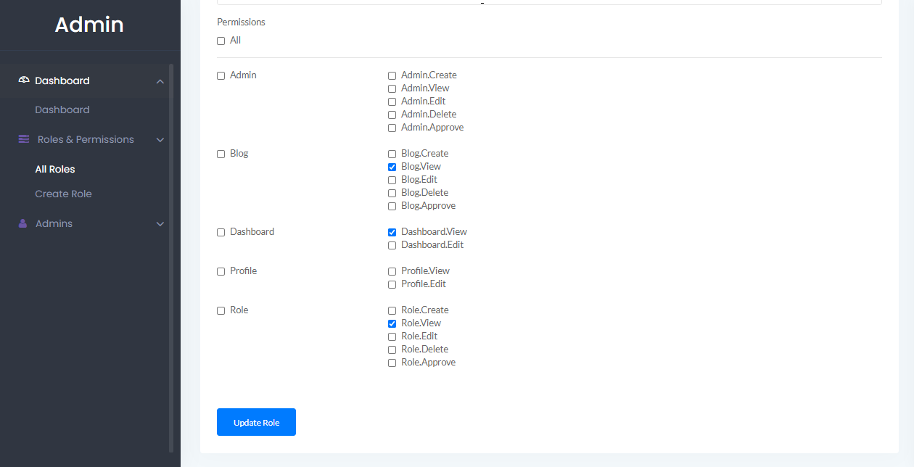Check the Dashboard group checkbox

(x=221, y=233)
